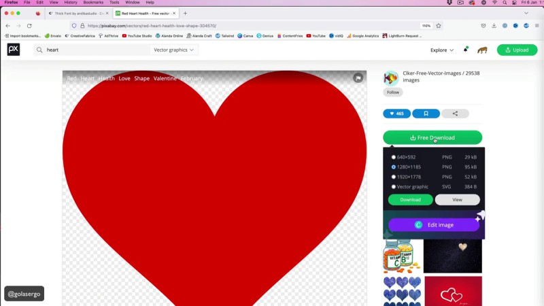Screen dimensions: 544x306
Task: Choose the Vector graphic SVG option
Action: 394,186
